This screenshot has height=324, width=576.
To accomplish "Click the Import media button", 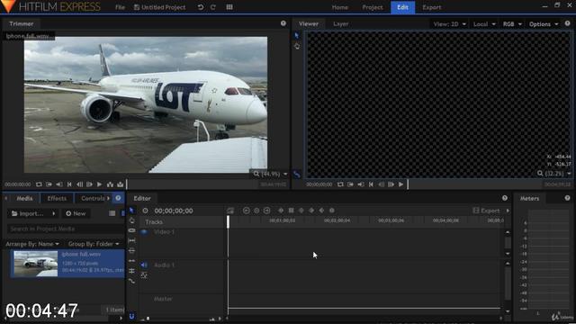I will coord(28,213).
